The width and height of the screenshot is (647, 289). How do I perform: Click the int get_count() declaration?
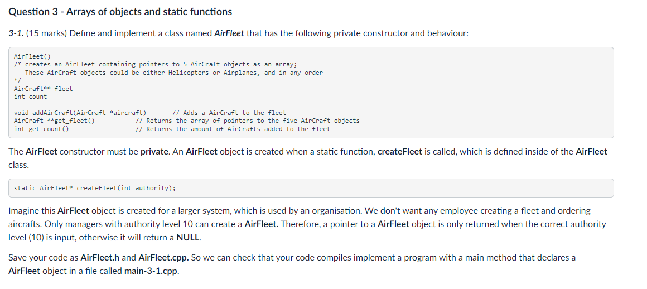41,129
